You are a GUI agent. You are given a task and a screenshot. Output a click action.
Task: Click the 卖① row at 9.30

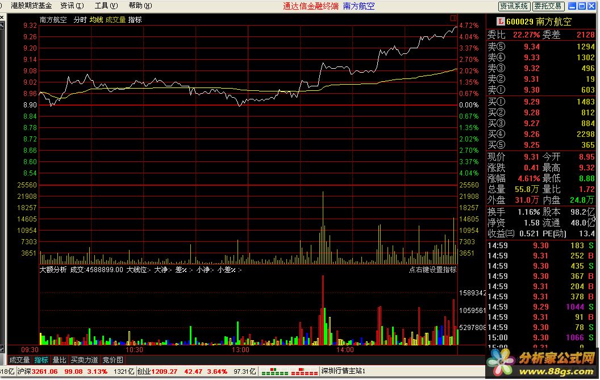click(541, 90)
